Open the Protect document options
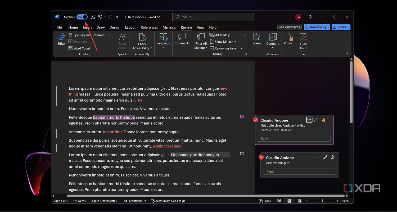 point(289,41)
